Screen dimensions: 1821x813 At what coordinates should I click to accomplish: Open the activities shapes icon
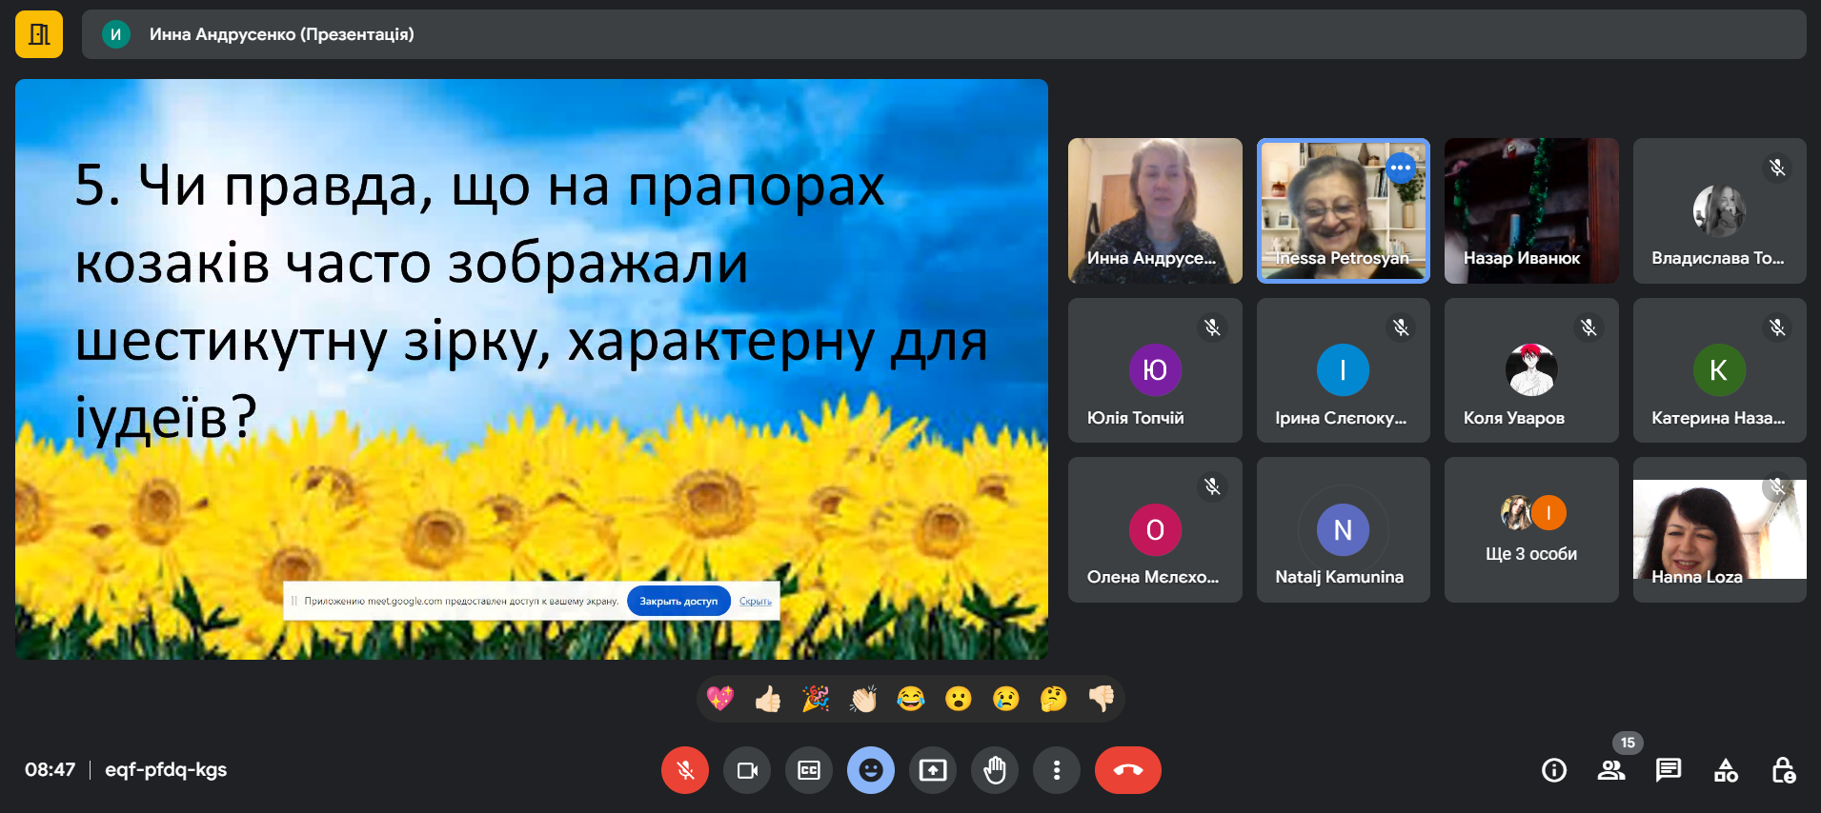point(1726,770)
